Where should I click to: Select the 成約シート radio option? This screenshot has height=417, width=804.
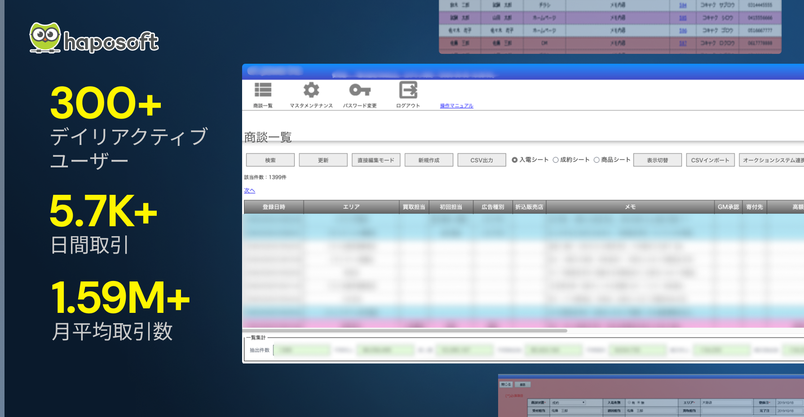pos(556,160)
